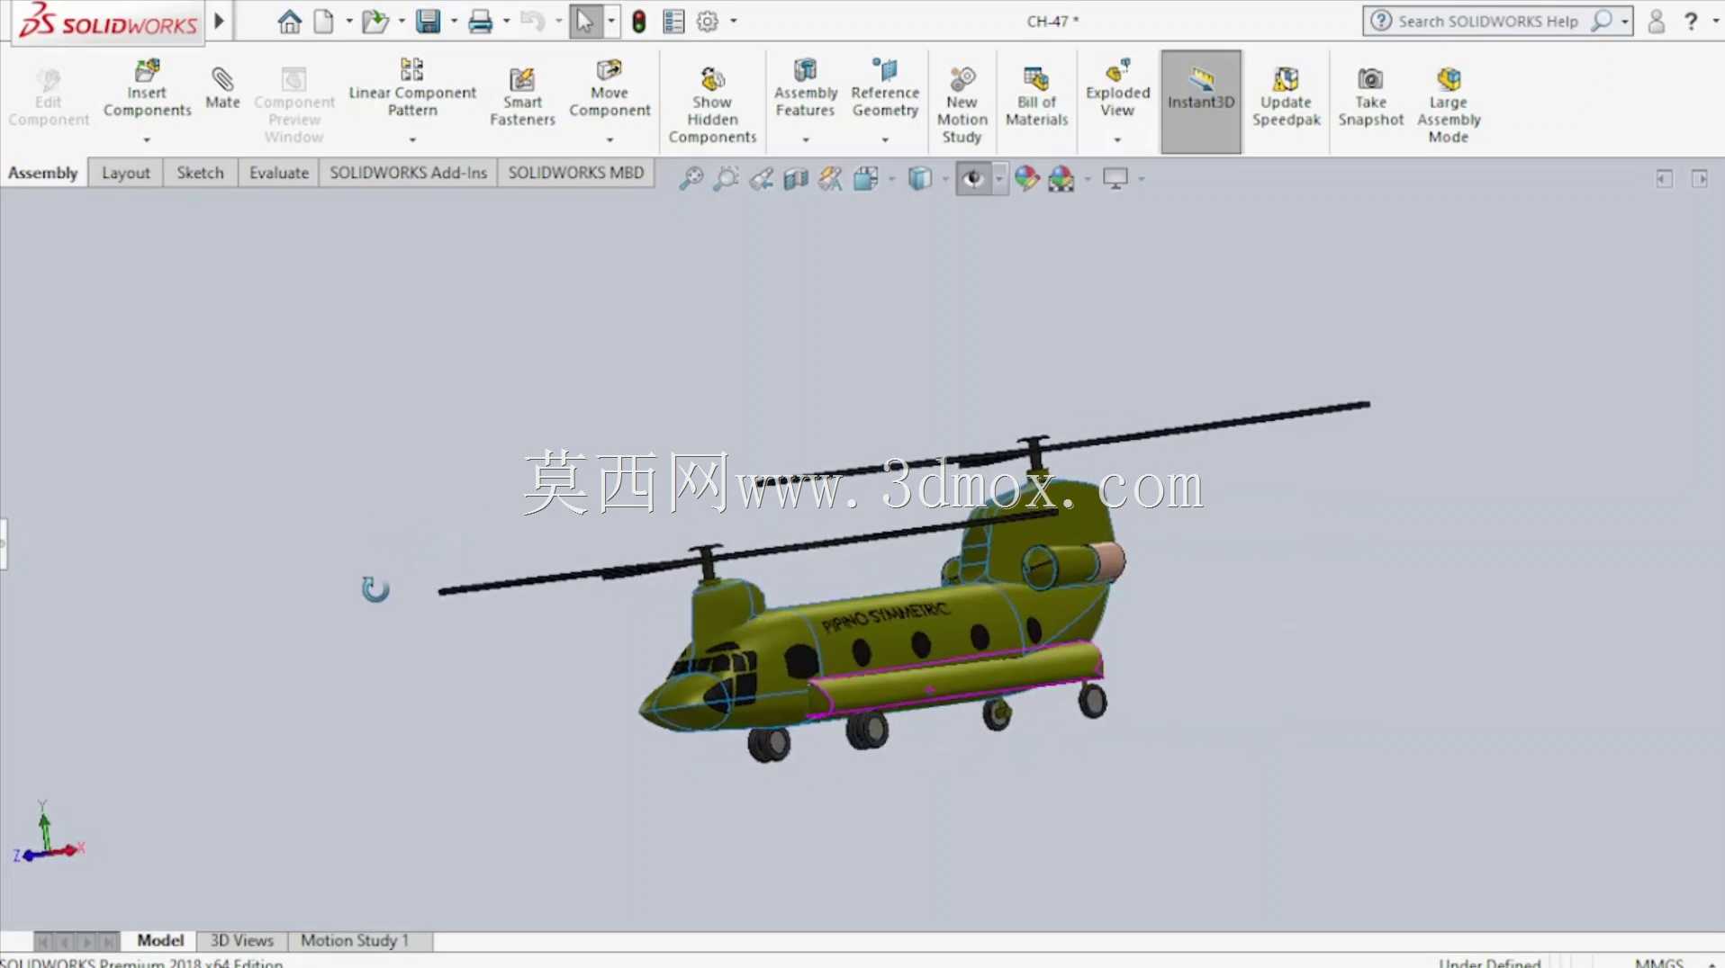Click the Search SOLIDWORKS Help field

pos(1486,21)
